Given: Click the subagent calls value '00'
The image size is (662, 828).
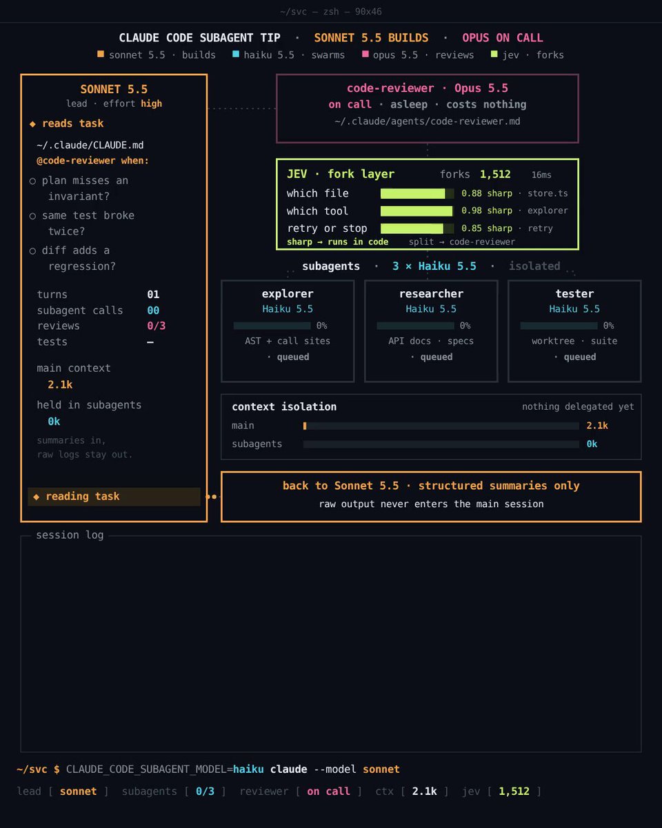Looking at the screenshot, I should coord(153,310).
